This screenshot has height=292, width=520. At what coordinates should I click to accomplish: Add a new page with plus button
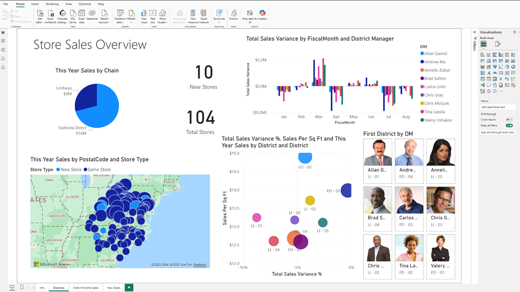click(129, 288)
